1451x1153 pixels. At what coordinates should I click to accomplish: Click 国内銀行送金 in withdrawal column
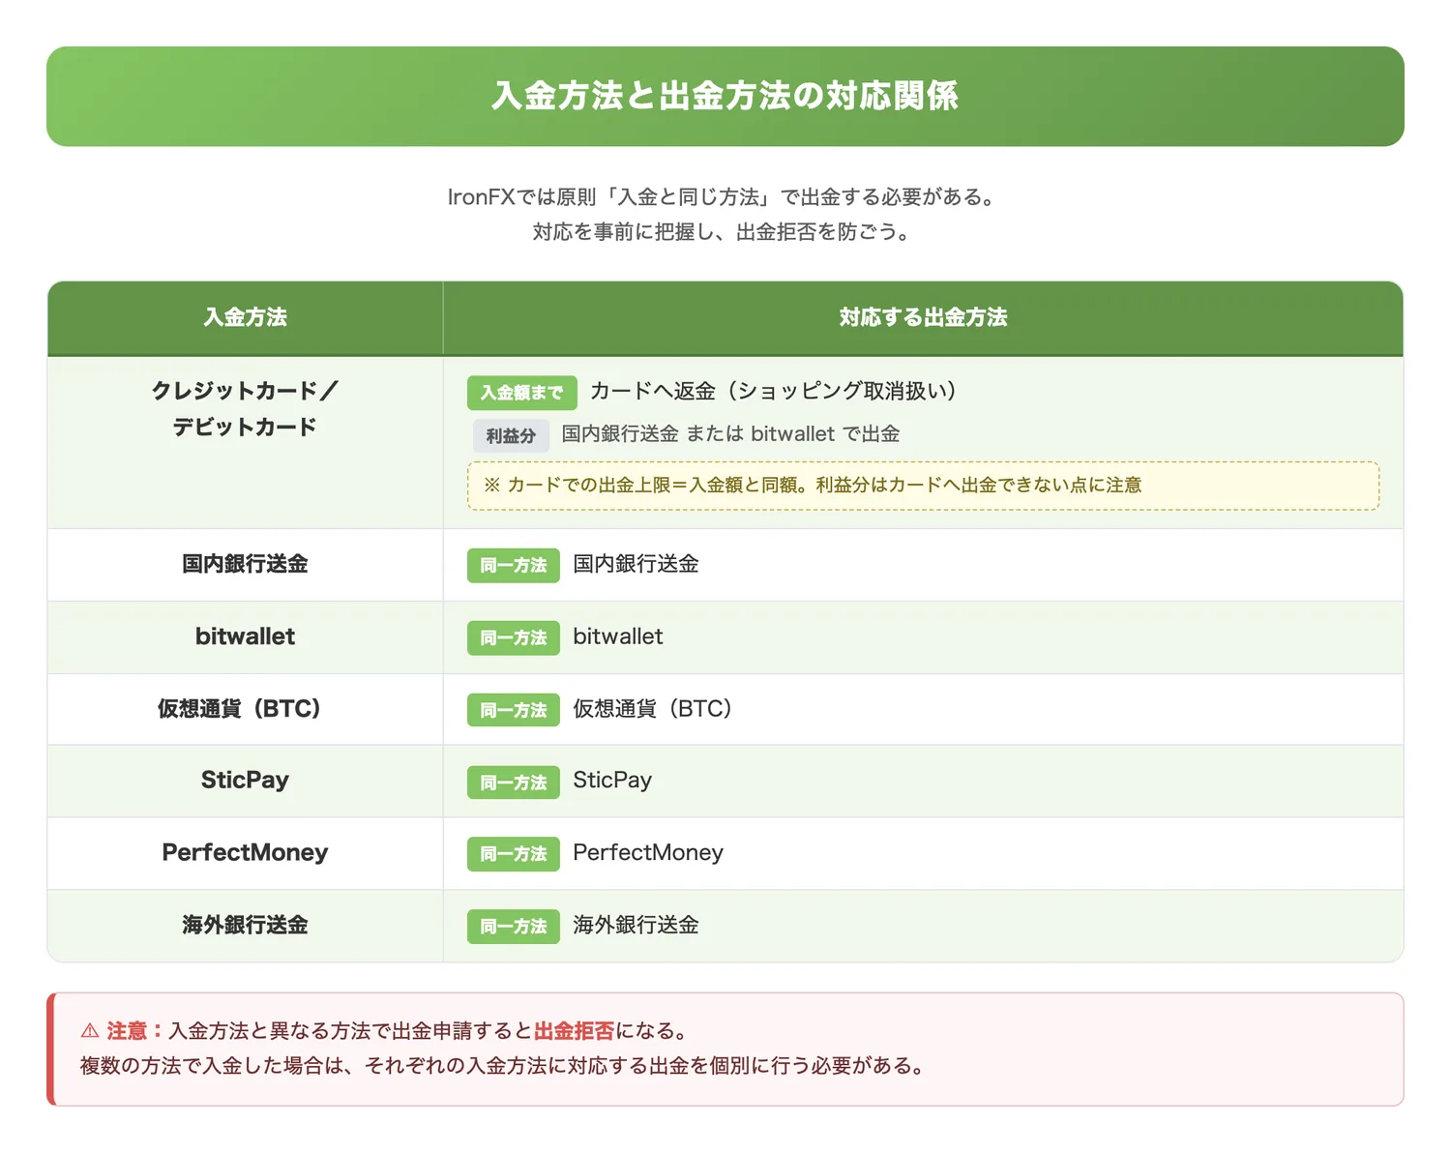coord(636,564)
